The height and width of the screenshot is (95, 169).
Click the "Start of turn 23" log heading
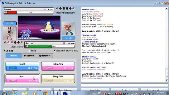tap(89, 57)
